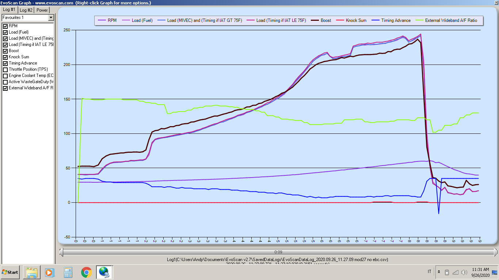Image resolution: width=499 pixels, height=280 pixels.
Task: Open the Calculator taskbar icon
Action: tap(68, 272)
